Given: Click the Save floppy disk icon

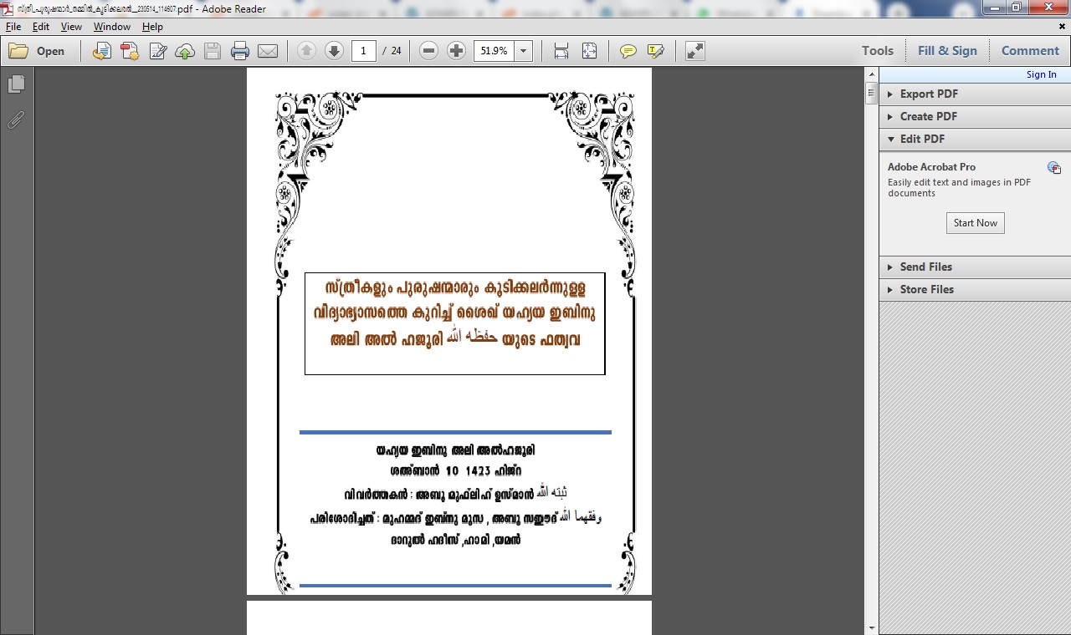Looking at the screenshot, I should pos(213,51).
